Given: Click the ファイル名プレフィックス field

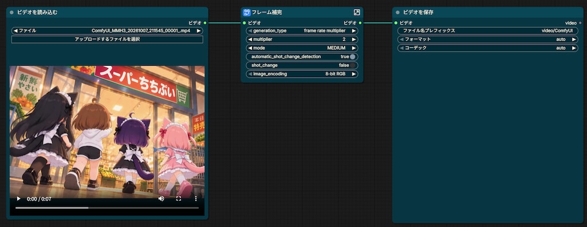Looking at the screenshot, I should [488, 31].
